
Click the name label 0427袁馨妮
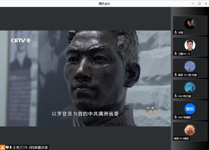click(x=184, y=117)
